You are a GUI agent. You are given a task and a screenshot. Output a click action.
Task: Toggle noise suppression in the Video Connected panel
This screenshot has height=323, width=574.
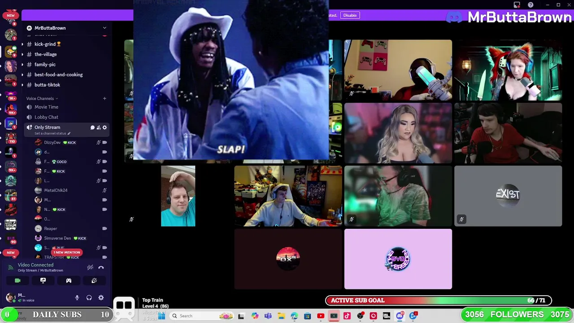point(90,267)
